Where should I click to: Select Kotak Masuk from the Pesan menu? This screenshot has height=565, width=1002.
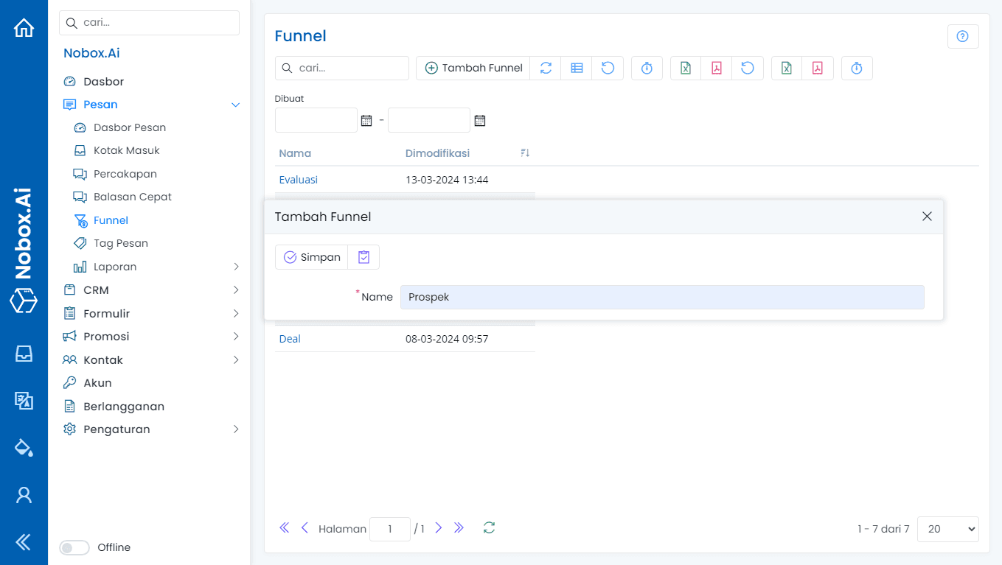(x=126, y=150)
